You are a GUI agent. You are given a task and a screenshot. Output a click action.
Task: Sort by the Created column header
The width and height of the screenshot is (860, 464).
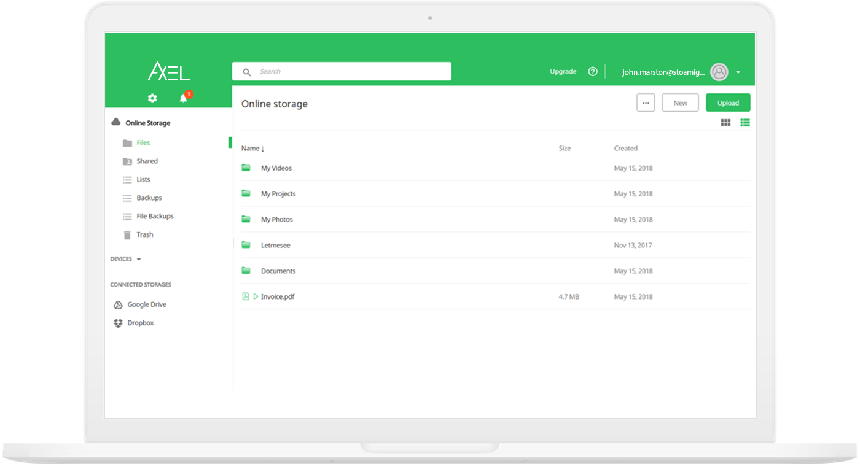[626, 149]
